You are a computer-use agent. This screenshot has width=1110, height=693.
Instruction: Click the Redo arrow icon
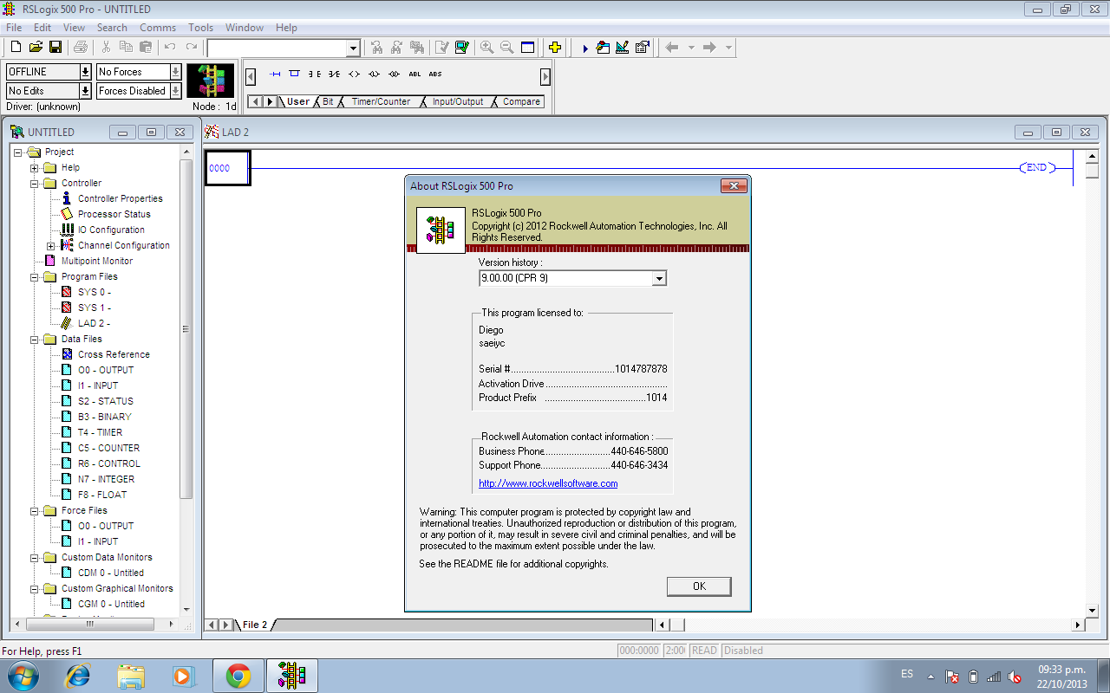click(191, 48)
